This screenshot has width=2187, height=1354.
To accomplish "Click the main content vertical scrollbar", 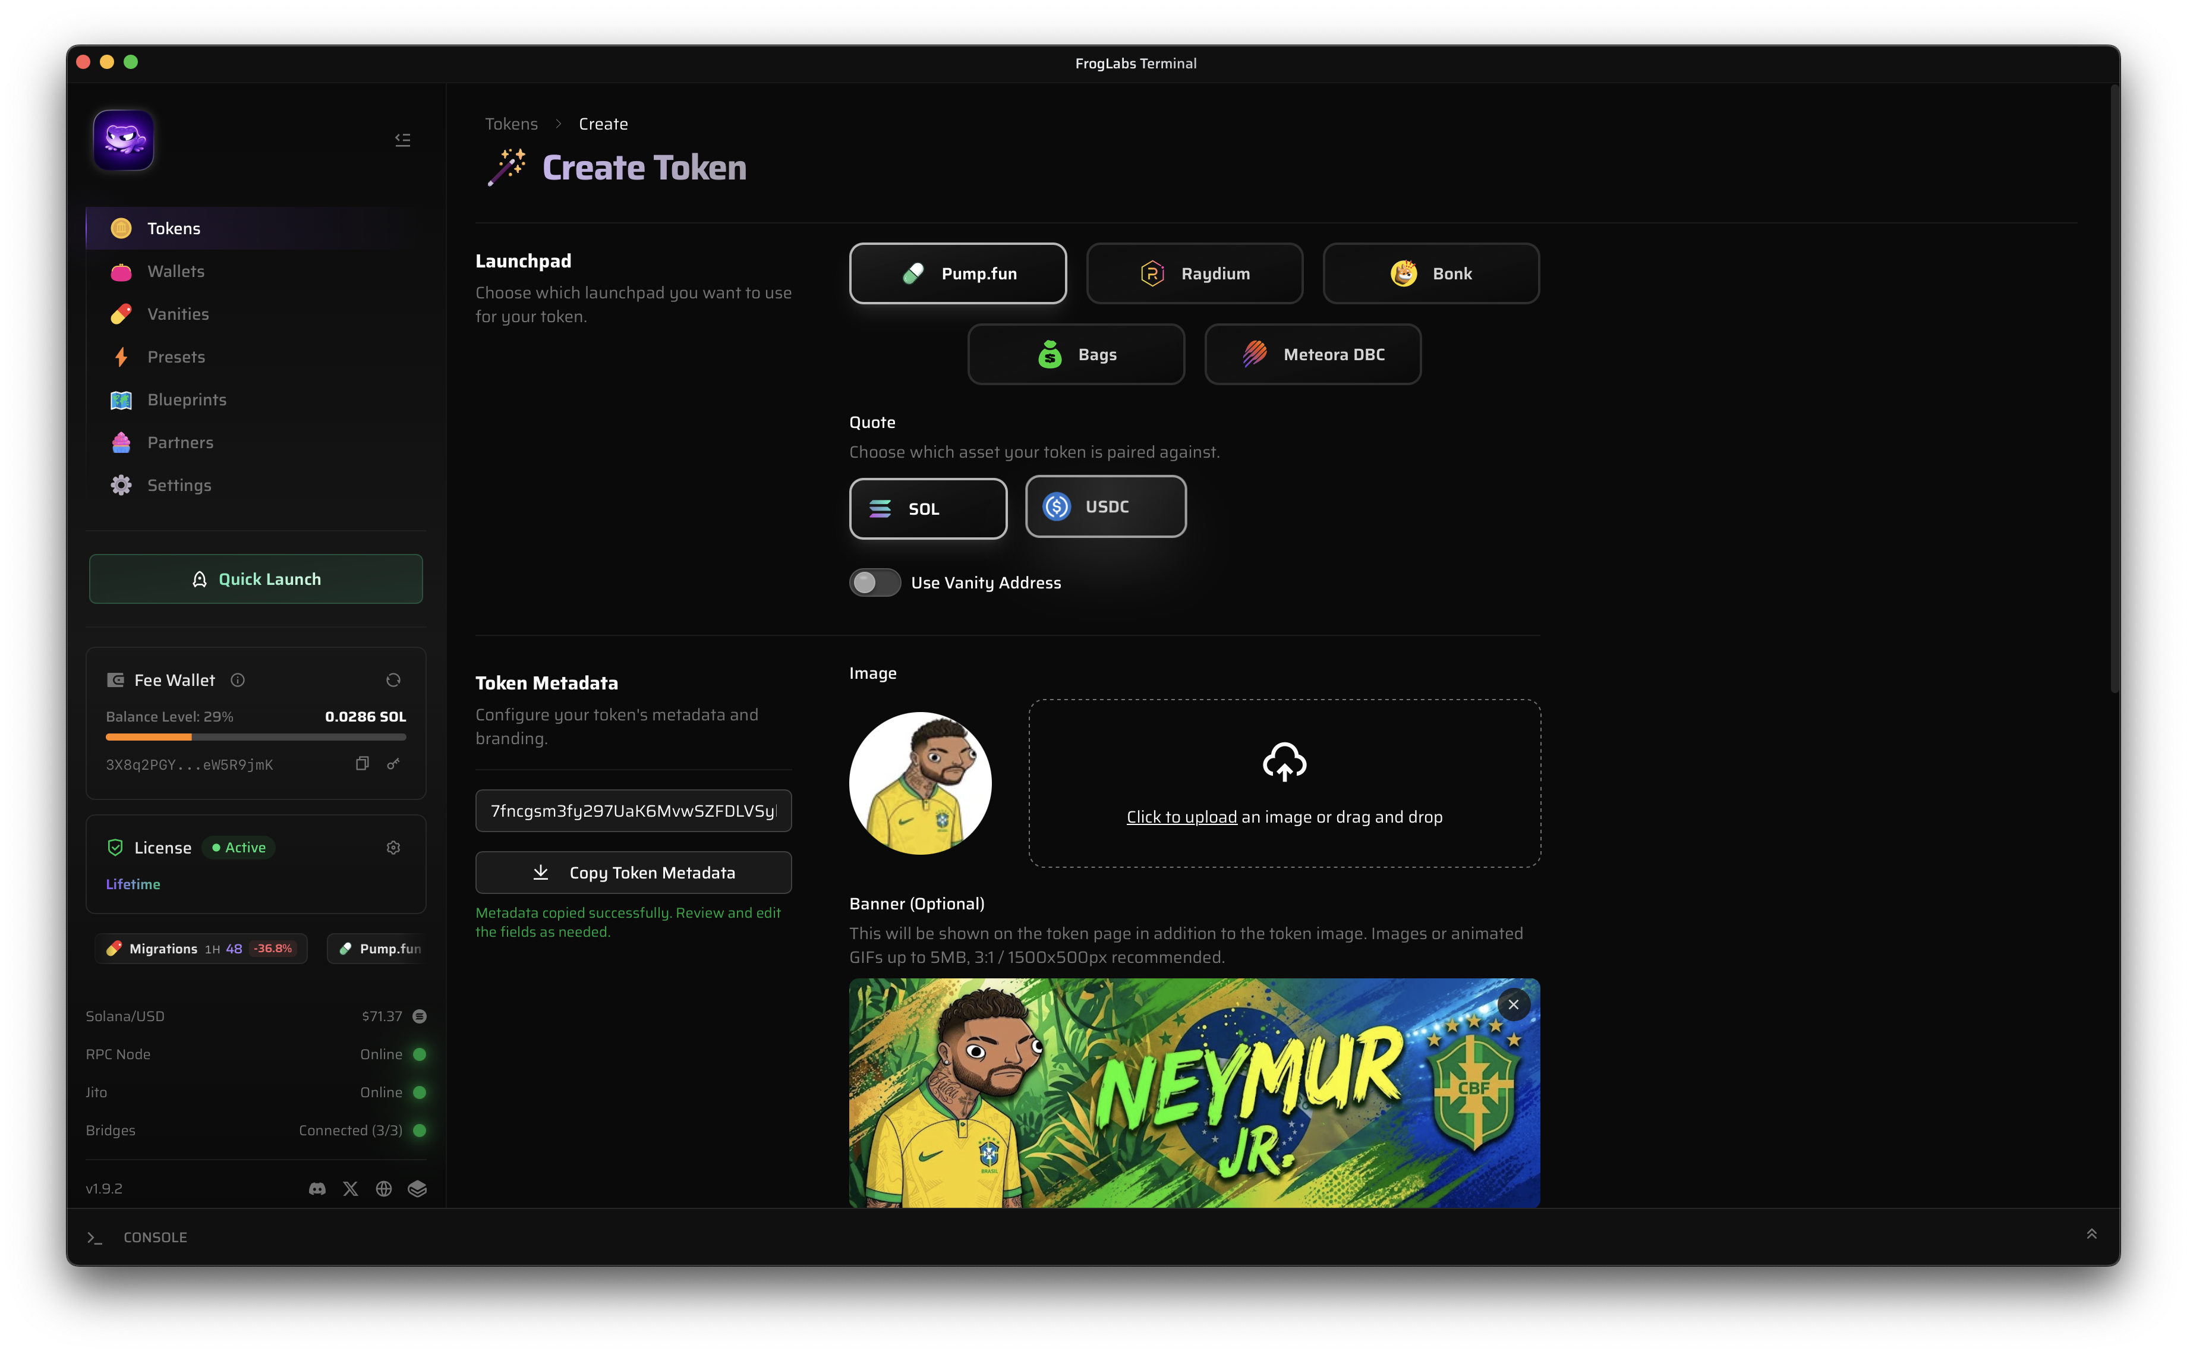I will tap(2114, 389).
